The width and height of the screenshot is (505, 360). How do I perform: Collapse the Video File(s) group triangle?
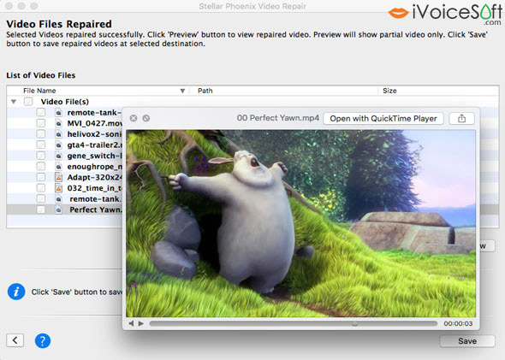tap(14, 102)
